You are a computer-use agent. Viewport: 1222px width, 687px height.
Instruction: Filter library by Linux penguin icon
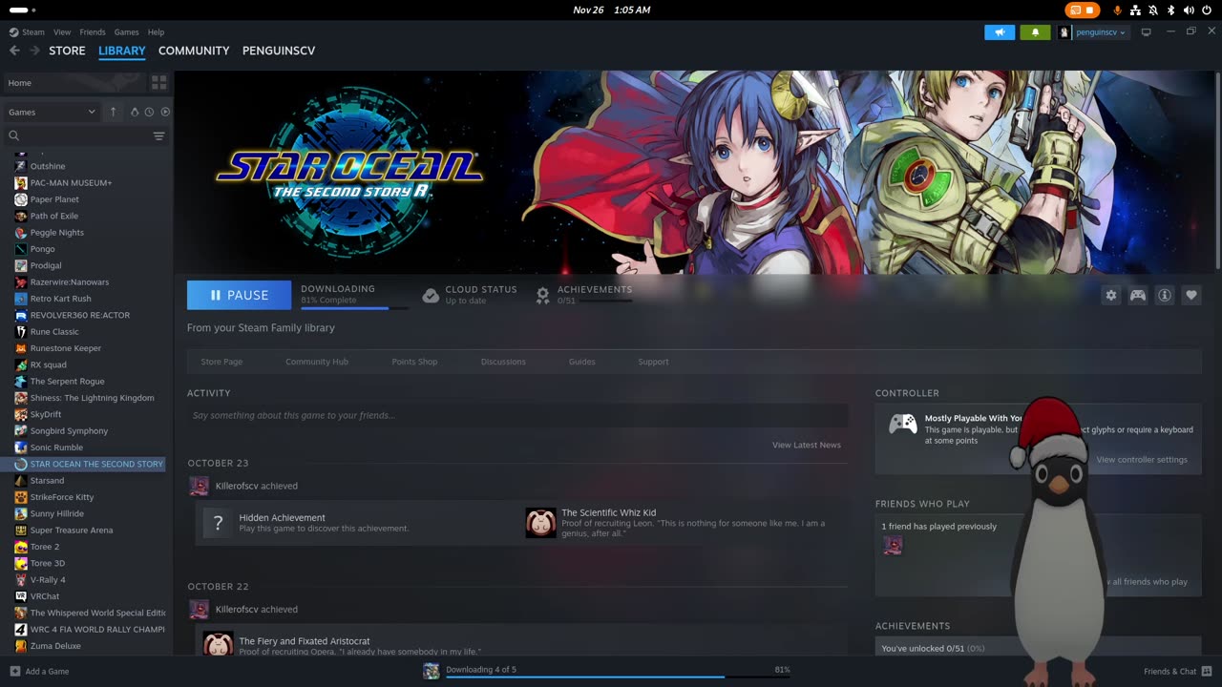135,112
